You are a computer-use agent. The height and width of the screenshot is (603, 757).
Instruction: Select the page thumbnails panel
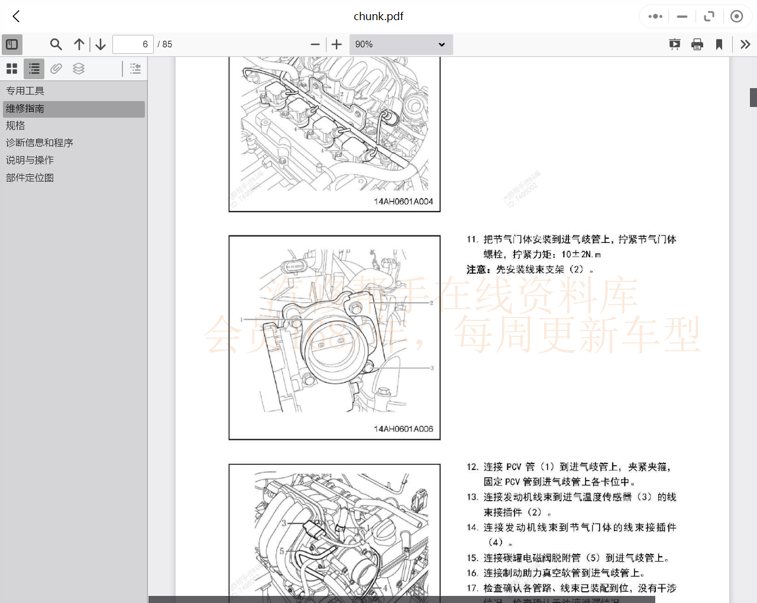(x=12, y=69)
